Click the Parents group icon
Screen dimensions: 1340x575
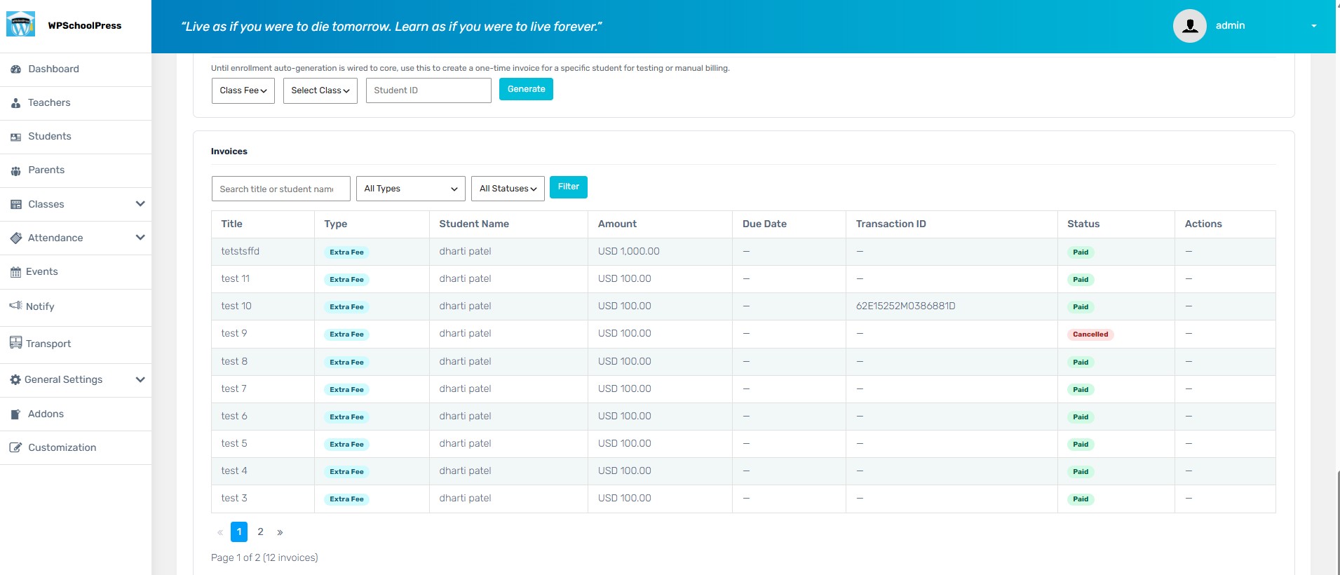coord(15,170)
